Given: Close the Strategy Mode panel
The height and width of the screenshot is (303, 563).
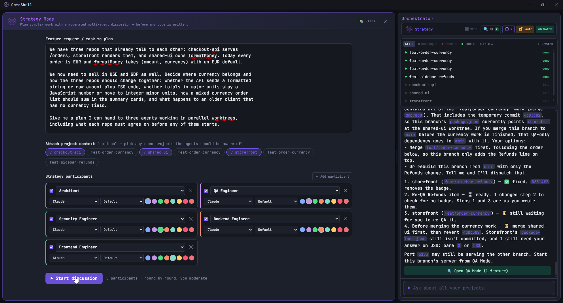Looking at the screenshot, I should click(386, 21).
